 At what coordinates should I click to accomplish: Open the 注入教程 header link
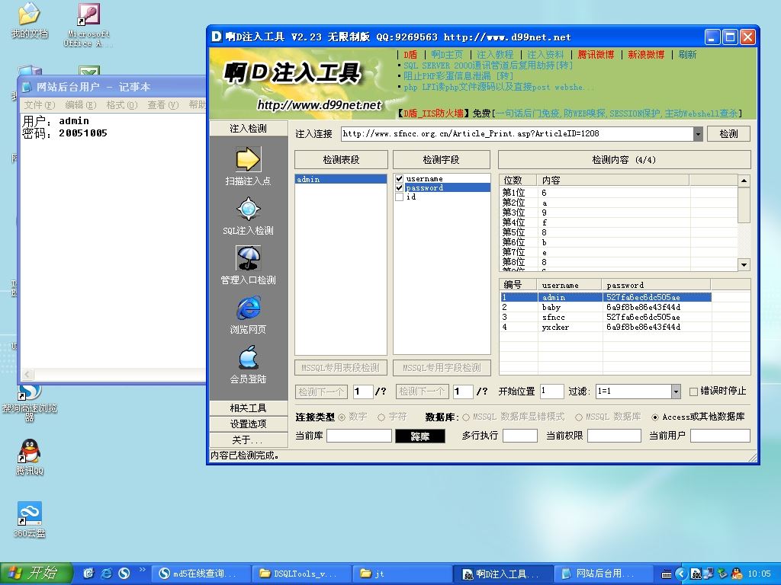[x=494, y=55]
